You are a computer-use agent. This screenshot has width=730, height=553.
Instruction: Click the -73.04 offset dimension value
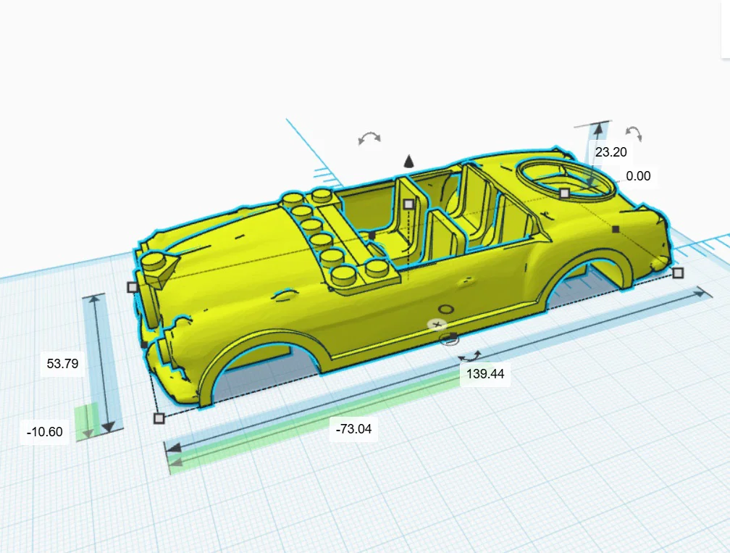coord(353,428)
